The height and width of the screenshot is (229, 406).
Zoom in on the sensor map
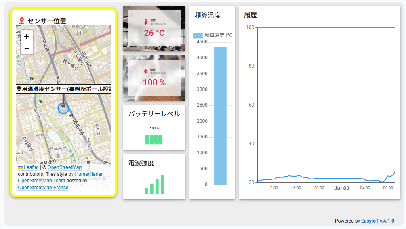tap(26, 36)
